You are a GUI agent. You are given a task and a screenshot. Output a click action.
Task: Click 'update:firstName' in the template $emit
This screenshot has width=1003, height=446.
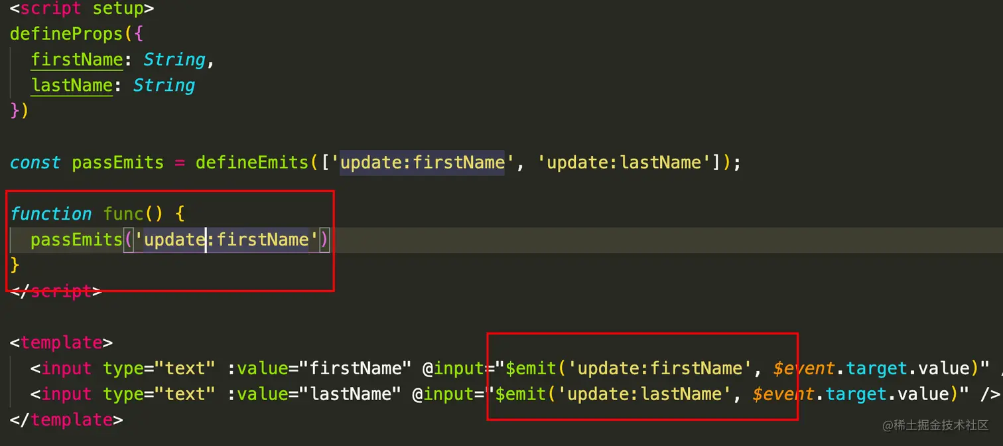pos(660,368)
